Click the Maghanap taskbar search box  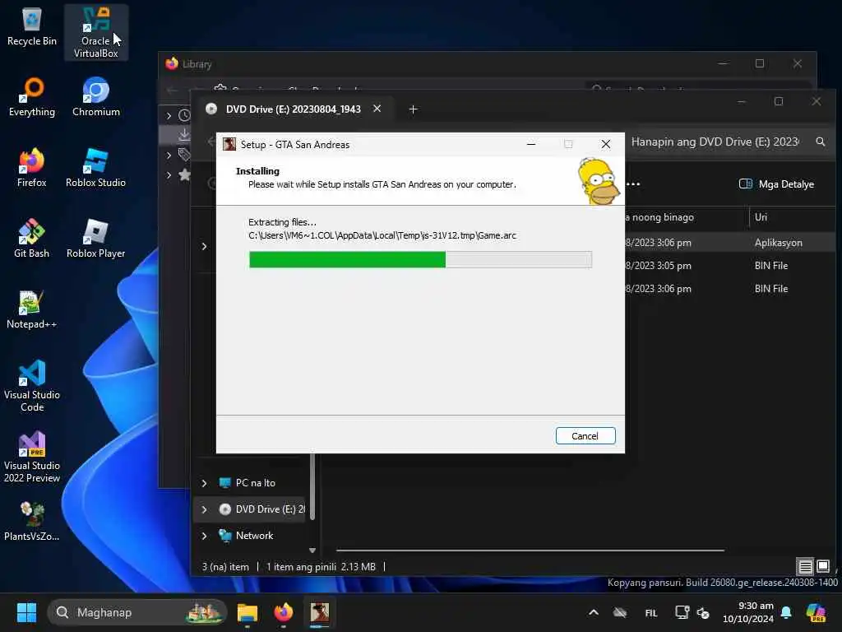pos(137,612)
